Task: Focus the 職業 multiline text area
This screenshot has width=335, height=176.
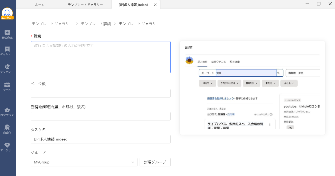Action: click(101, 57)
